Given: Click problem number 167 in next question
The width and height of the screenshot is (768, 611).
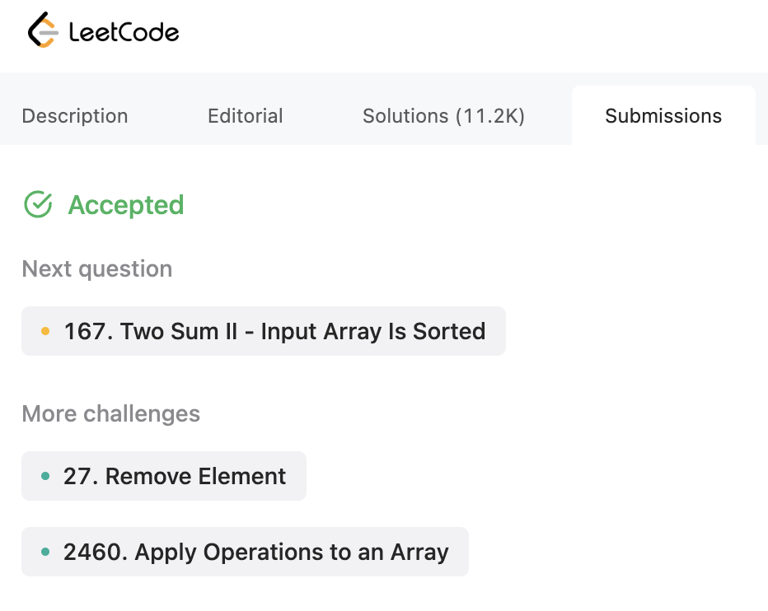Looking at the screenshot, I should [87, 331].
